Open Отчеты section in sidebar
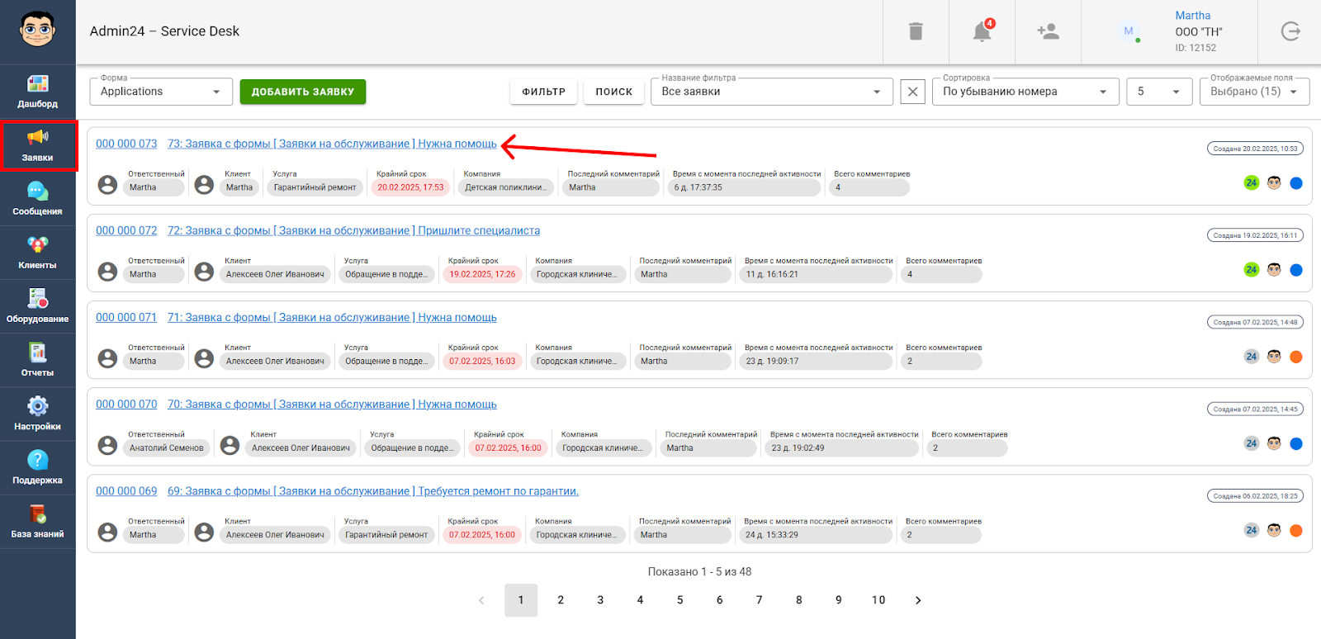The width and height of the screenshot is (1321, 639). (37, 360)
